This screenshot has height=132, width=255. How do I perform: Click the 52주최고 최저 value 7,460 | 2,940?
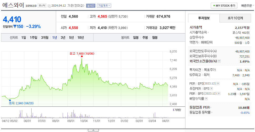(241, 75)
